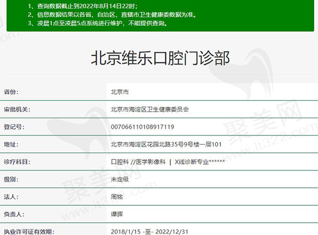Screen dimensions: 318x235
Task: Select the 法人 label
Action: pos(11,197)
